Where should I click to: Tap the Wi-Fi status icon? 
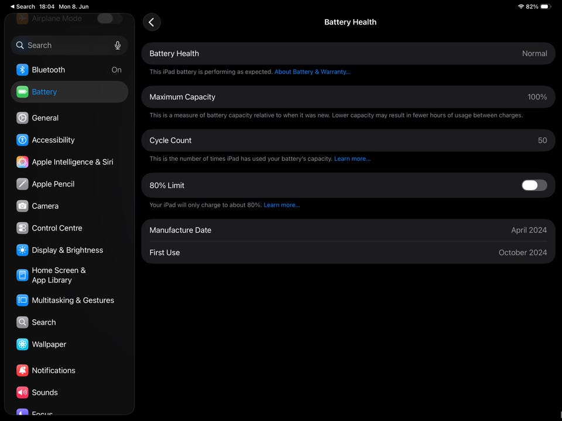(521, 6)
